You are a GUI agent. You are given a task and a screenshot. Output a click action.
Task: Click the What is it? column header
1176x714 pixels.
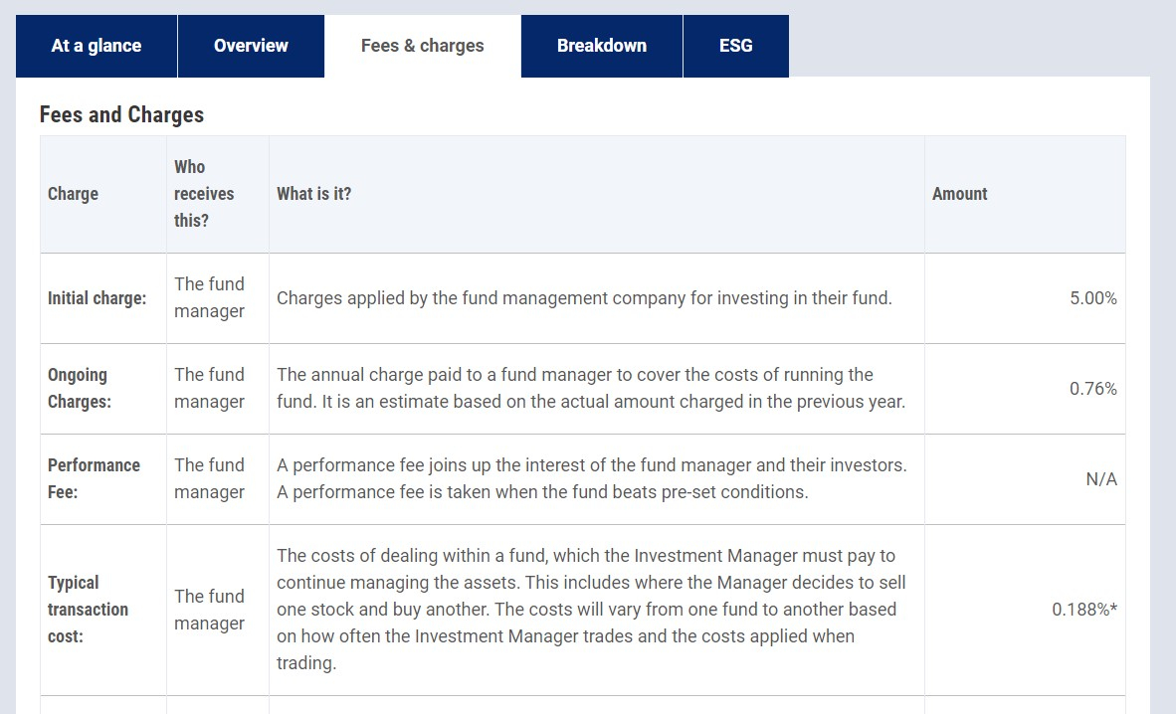(313, 194)
